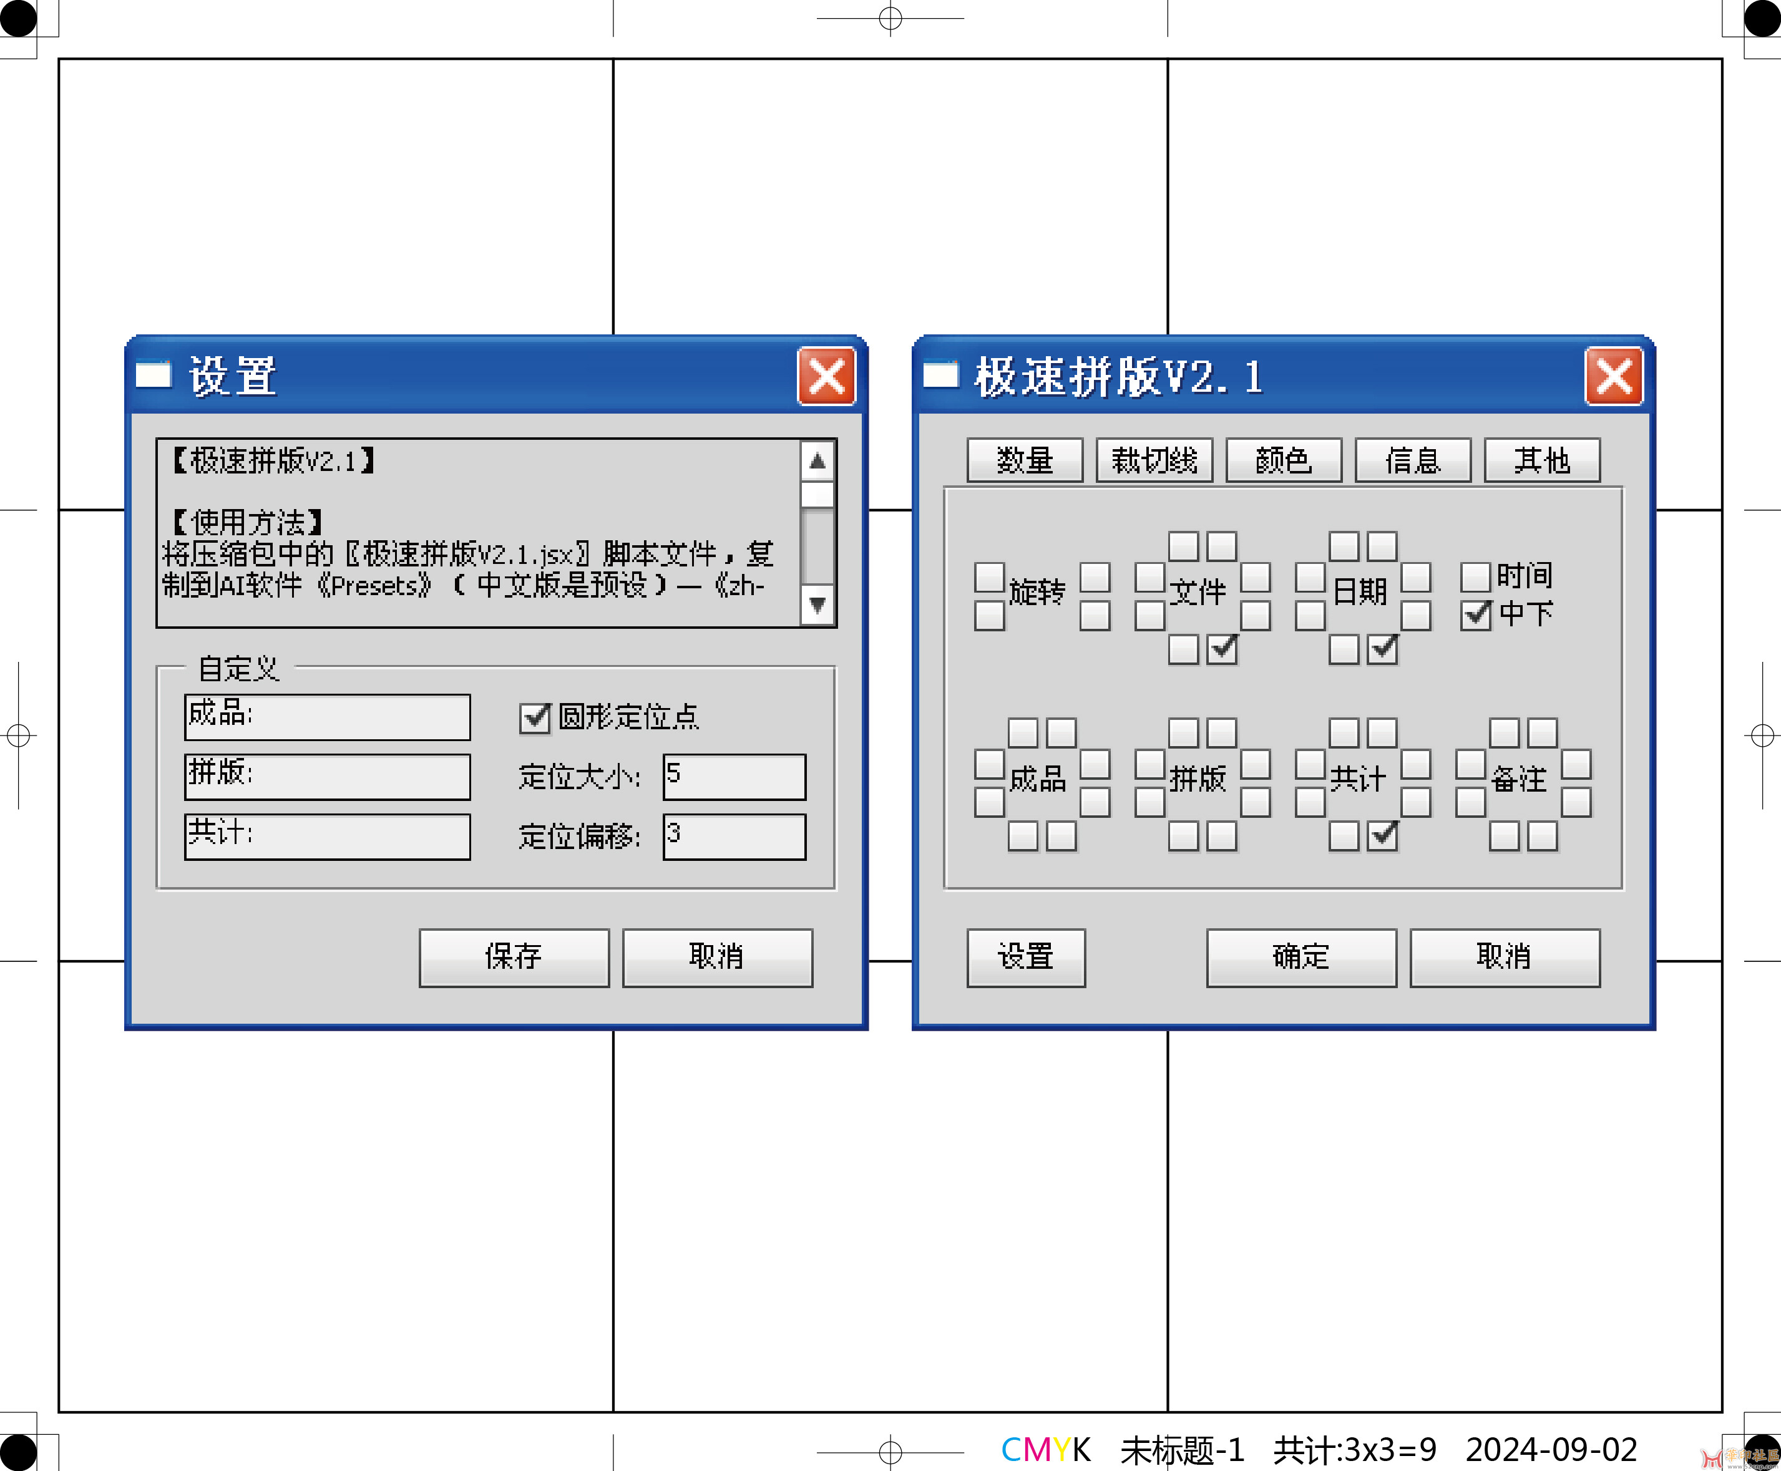The image size is (1781, 1471).
Task: Click the scroll-down arrow of the instructions box
Action: pyautogui.click(x=817, y=605)
